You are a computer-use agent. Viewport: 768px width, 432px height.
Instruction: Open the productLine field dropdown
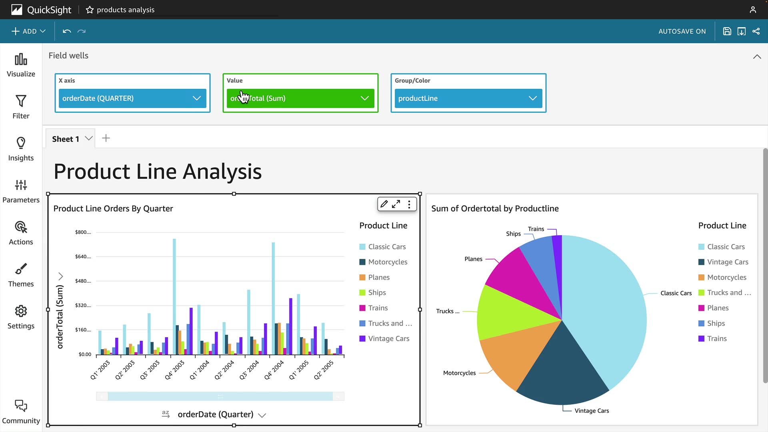(532, 98)
